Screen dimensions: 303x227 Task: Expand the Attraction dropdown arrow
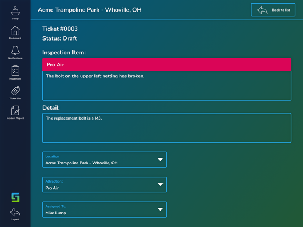[160, 185]
